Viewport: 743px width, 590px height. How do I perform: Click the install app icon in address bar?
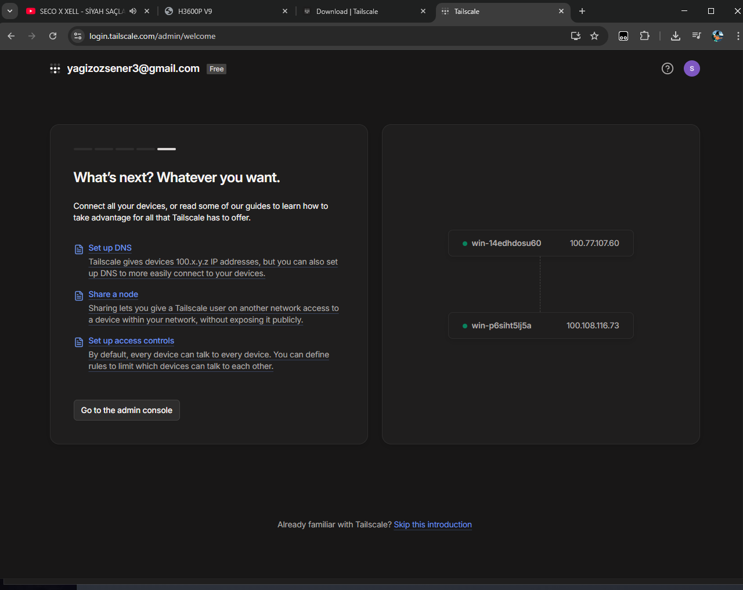coord(576,36)
